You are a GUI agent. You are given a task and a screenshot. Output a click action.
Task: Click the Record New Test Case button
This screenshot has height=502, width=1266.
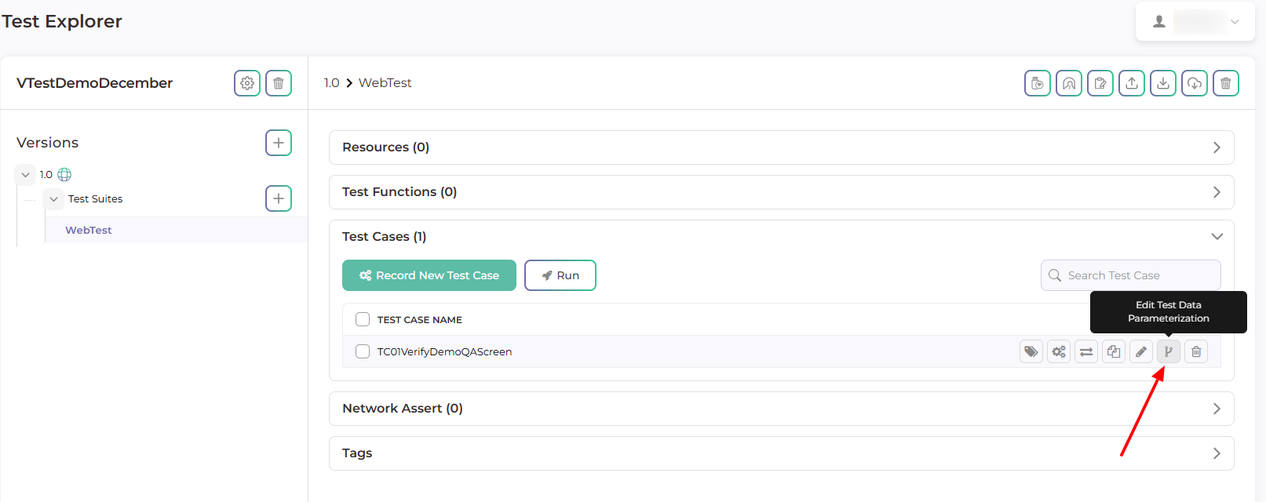click(x=429, y=275)
